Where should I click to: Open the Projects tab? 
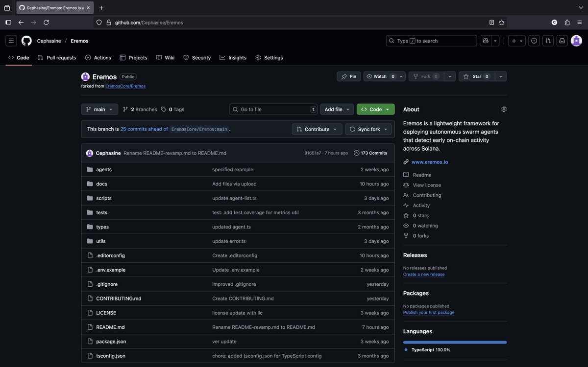[x=133, y=58]
